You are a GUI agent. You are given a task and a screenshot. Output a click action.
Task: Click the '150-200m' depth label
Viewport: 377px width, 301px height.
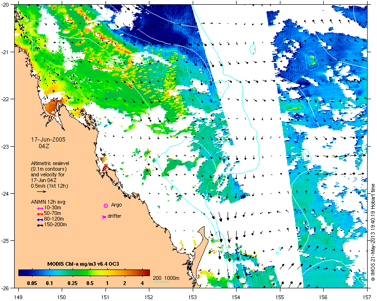[x=55, y=225]
